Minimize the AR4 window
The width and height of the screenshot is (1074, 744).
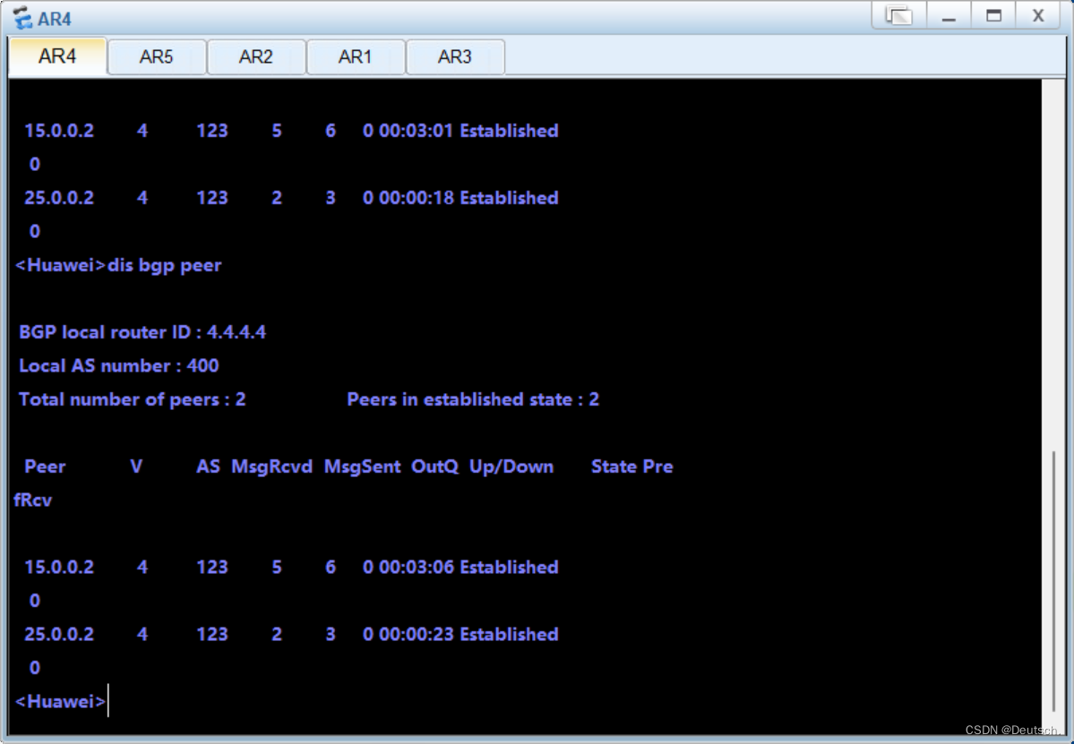949,16
